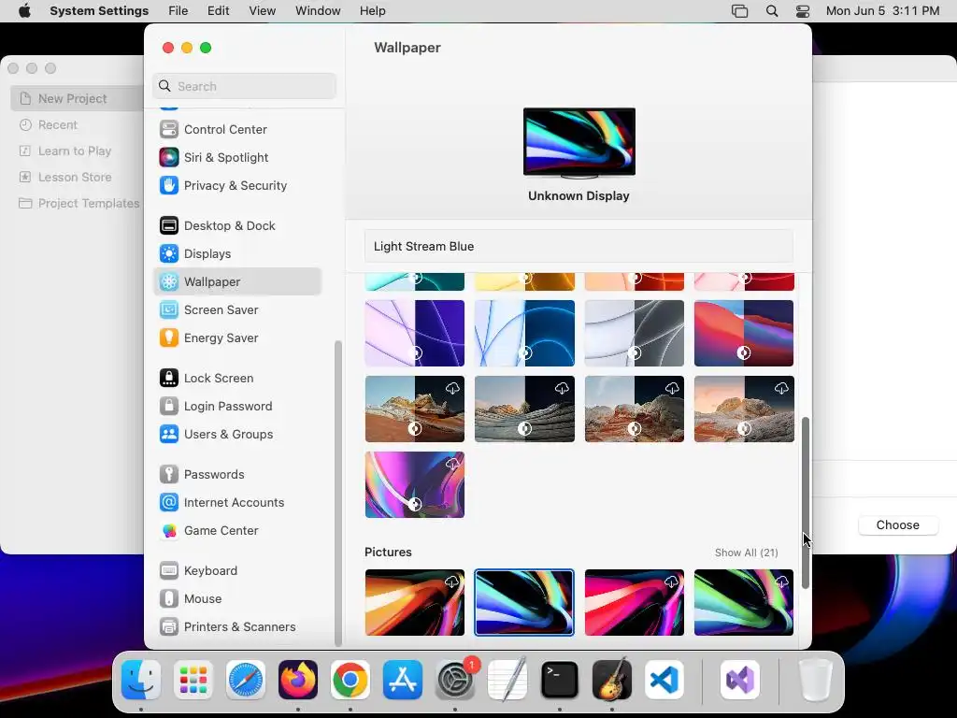
Task: Select Wallpaper in the sidebar
Action: coord(237,282)
